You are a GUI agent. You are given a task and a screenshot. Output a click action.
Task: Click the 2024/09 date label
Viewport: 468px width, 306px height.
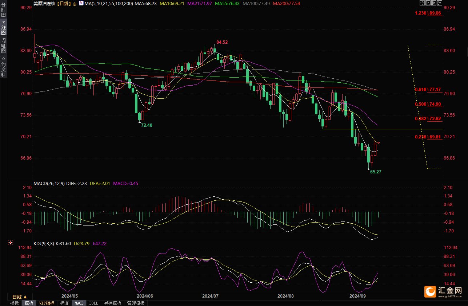click(x=357, y=296)
